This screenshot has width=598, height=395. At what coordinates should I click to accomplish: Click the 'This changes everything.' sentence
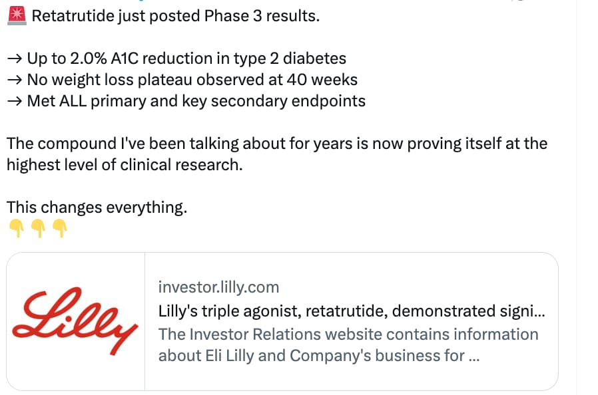pyautogui.click(x=97, y=207)
